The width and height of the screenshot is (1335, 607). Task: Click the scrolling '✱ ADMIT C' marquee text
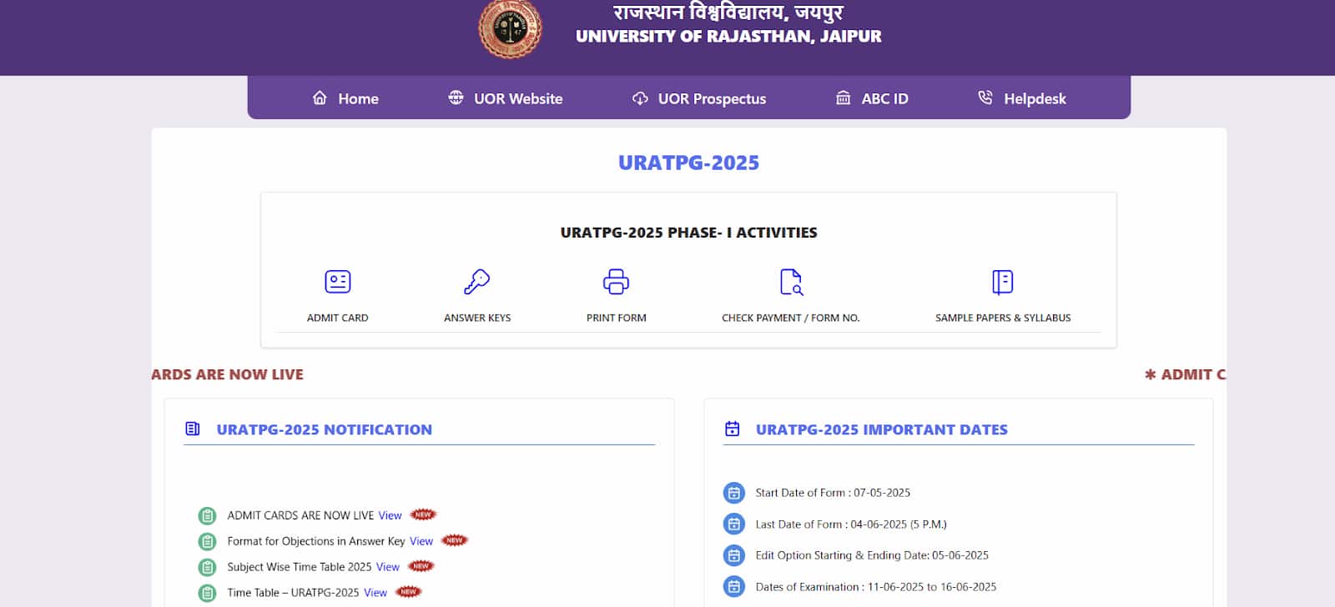(1185, 374)
